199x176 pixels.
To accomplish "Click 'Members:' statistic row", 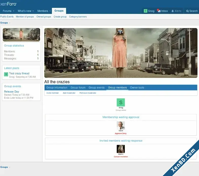I will (21, 51).
